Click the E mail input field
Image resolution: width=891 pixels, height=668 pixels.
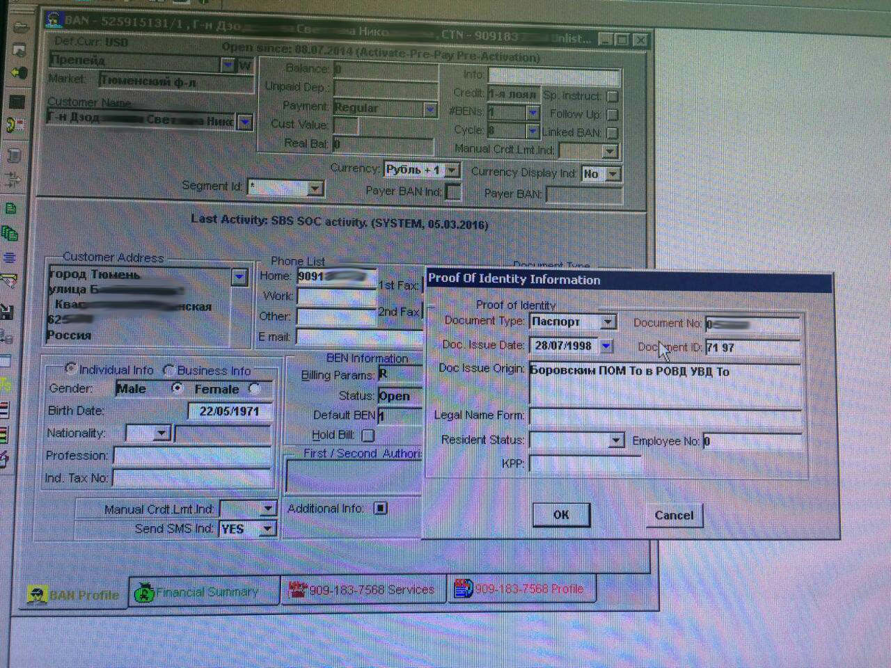360,337
